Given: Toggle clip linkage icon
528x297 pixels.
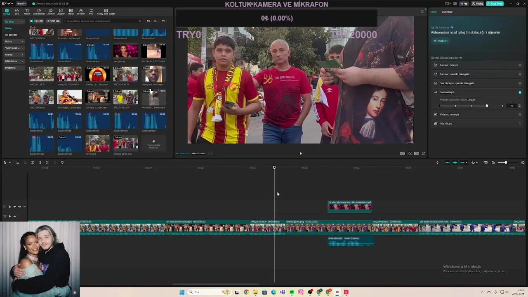Looking at the screenshot, I should pyautogui.click(x=463, y=163).
